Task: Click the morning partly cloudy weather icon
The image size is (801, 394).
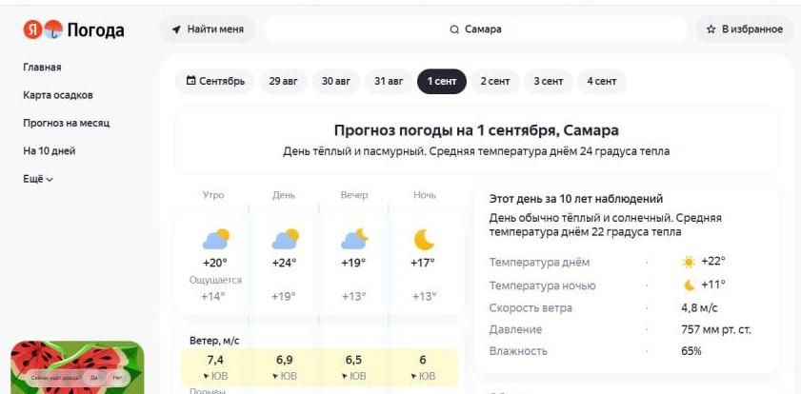Action: coord(215,239)
